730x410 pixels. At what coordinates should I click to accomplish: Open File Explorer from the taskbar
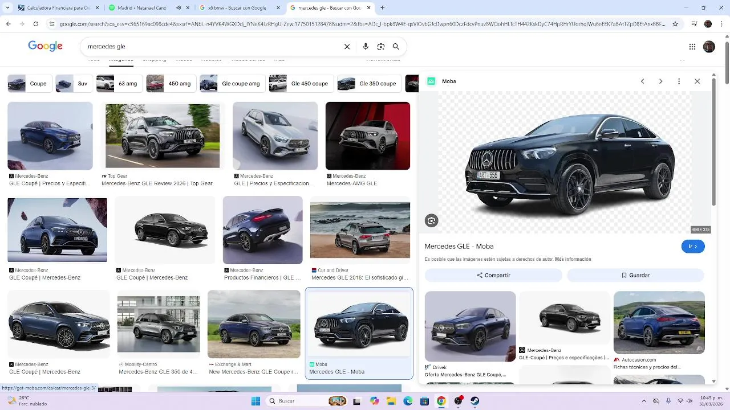click(391, 401)
